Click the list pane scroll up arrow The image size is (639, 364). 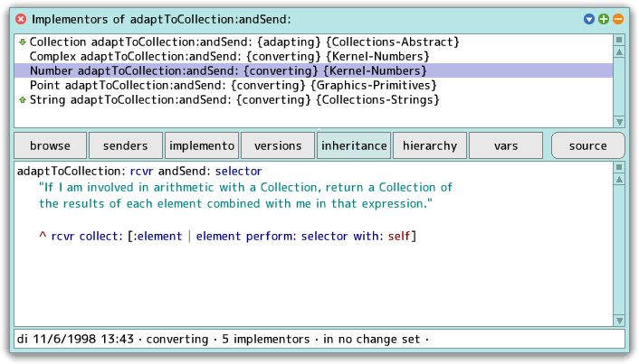(x=619, y=52)
